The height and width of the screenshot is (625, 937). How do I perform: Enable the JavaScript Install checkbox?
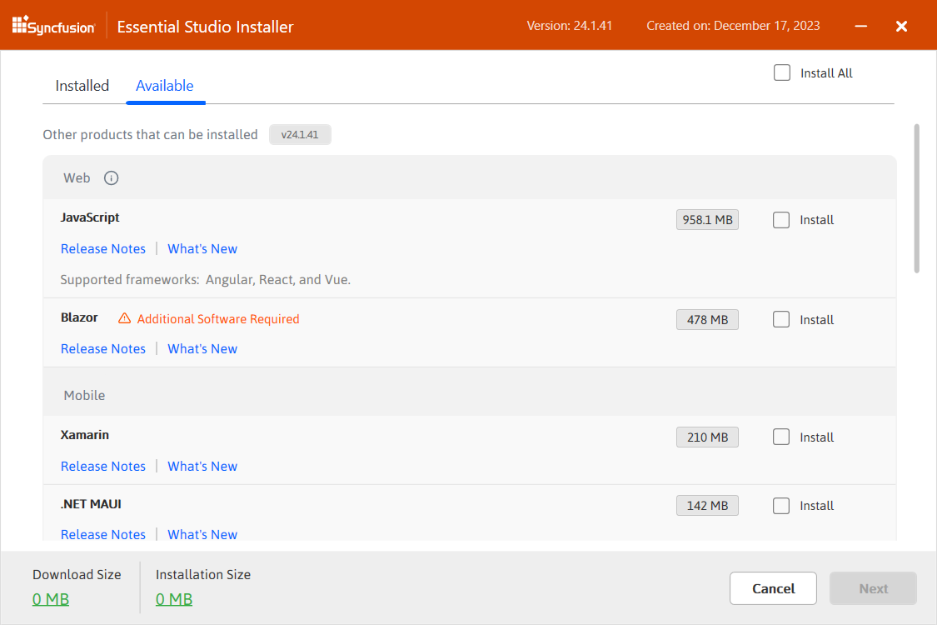781,220
